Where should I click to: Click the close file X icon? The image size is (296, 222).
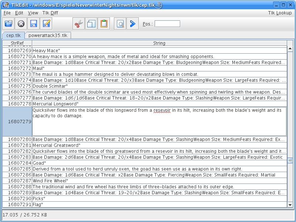(21, 24)
